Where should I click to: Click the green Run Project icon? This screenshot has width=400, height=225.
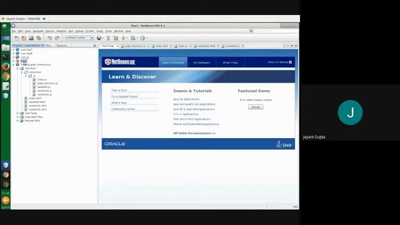tap(124, 38)
